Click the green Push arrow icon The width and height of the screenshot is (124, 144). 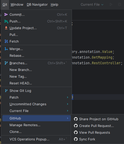point(6,21)
